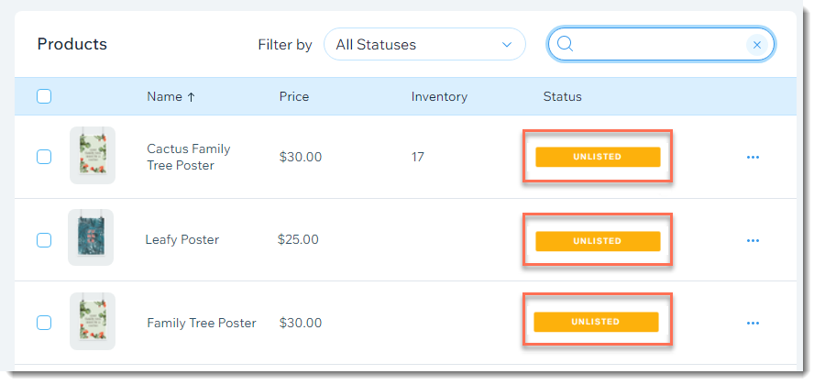Click the magnifying glass search icon

[566, 45]
